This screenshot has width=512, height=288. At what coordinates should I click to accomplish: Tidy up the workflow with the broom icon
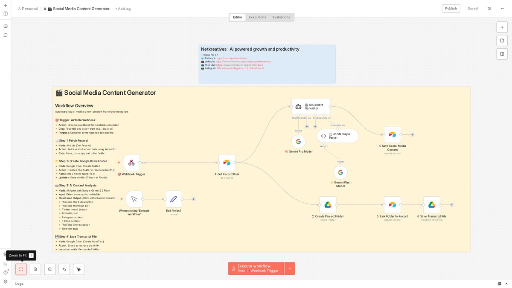coord(79,269)
